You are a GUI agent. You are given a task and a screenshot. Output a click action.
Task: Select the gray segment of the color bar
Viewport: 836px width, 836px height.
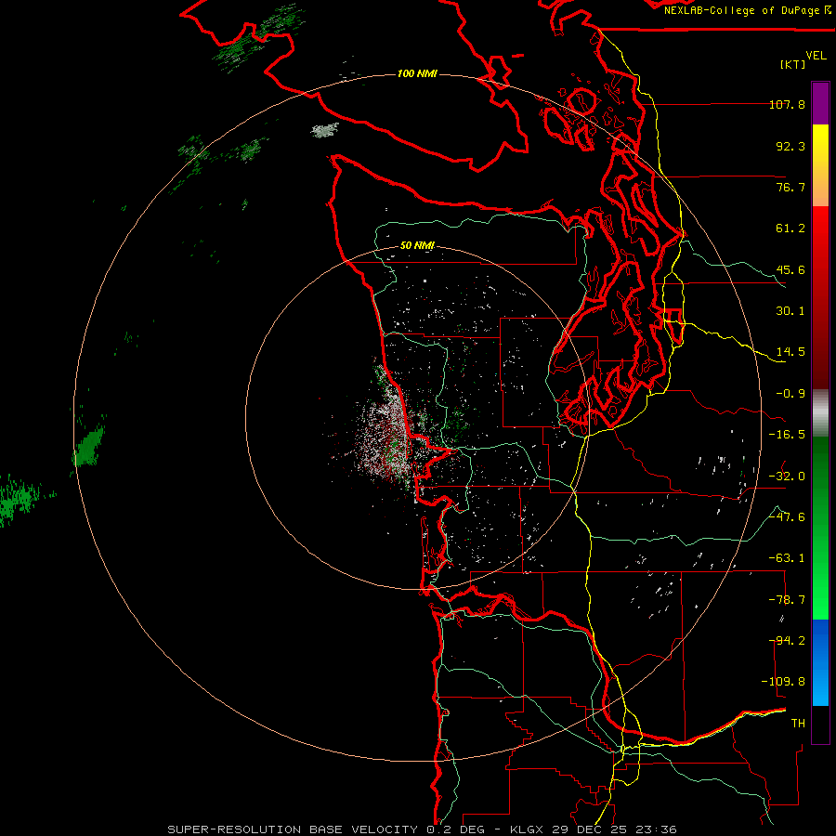820,413
